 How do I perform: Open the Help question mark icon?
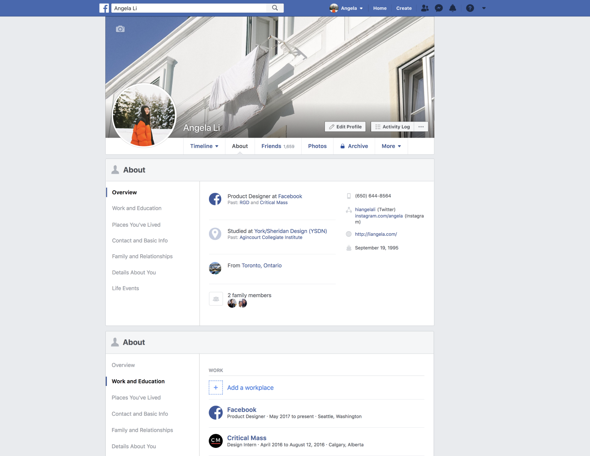[x=470, y=8]
